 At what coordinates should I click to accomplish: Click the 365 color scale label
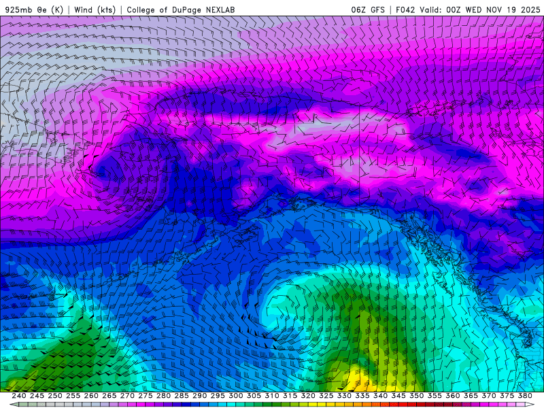pos(471,396)
